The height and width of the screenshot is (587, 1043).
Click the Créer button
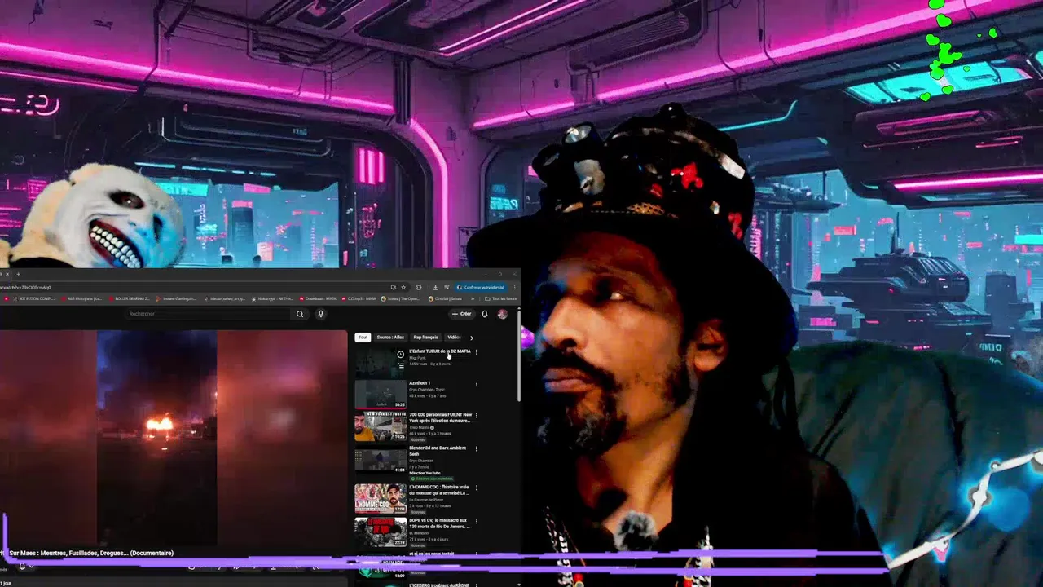[461, 314]
